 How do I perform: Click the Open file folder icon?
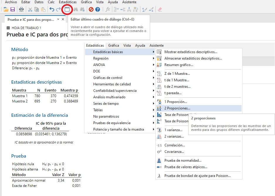click(6, 9)
